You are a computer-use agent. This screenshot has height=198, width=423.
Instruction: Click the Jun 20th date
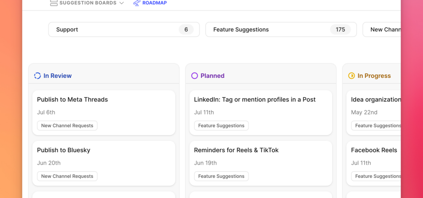(x=49, y=163)
